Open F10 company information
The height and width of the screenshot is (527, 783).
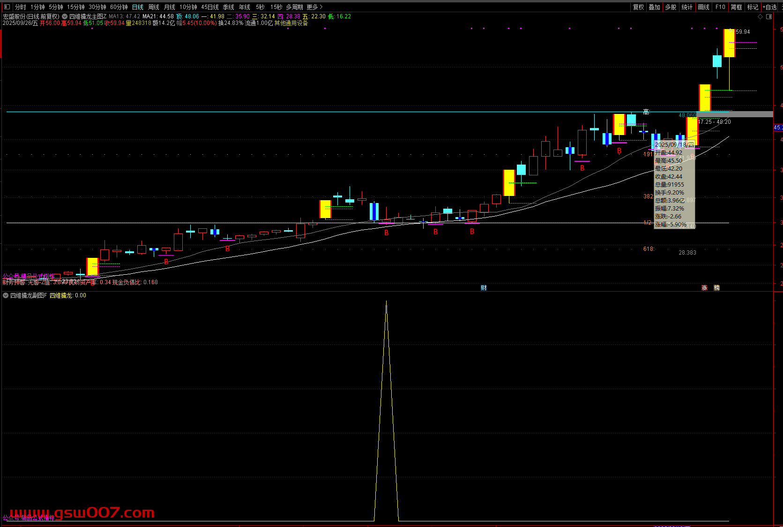coord(720,7)
